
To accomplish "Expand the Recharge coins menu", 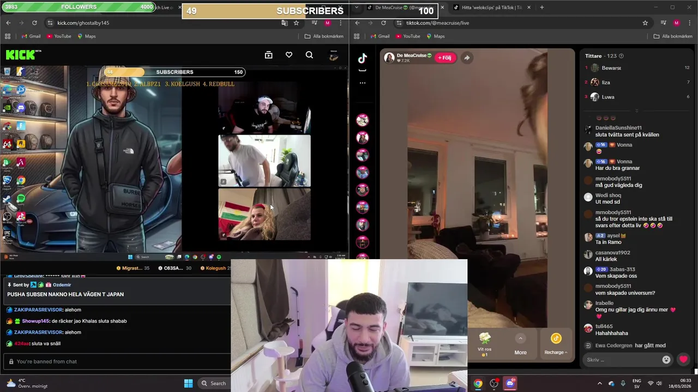I will point(556,345).
